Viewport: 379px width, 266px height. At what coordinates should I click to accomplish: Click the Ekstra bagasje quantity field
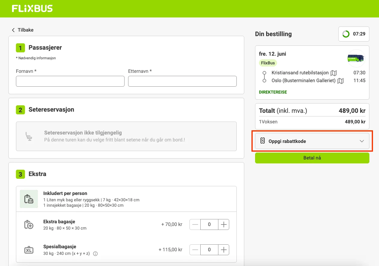209,224
